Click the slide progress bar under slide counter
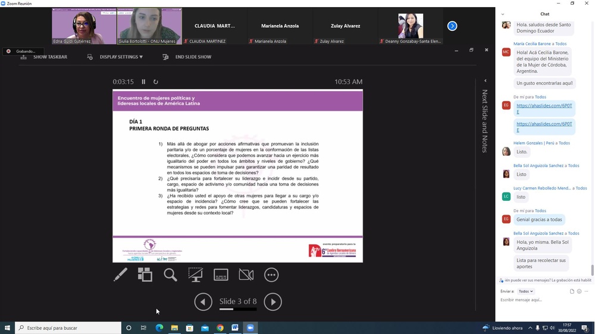Image resolution: width=595 pixels, height=334 pixels. (x=238, y=310)
